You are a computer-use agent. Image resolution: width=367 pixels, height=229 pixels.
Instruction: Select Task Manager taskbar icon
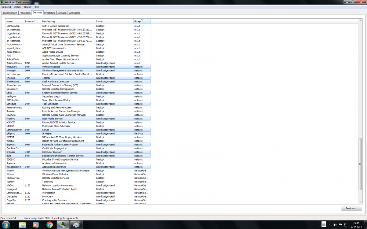[x=63, y=225]
